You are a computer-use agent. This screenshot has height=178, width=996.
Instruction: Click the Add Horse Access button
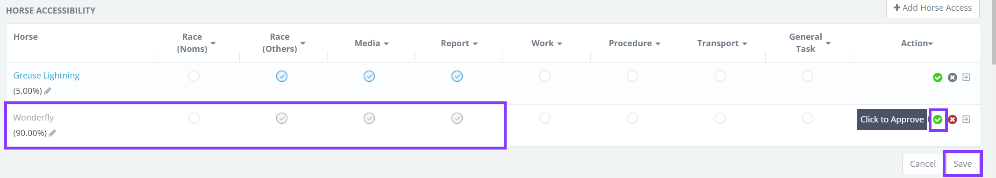tap(932, 8)
